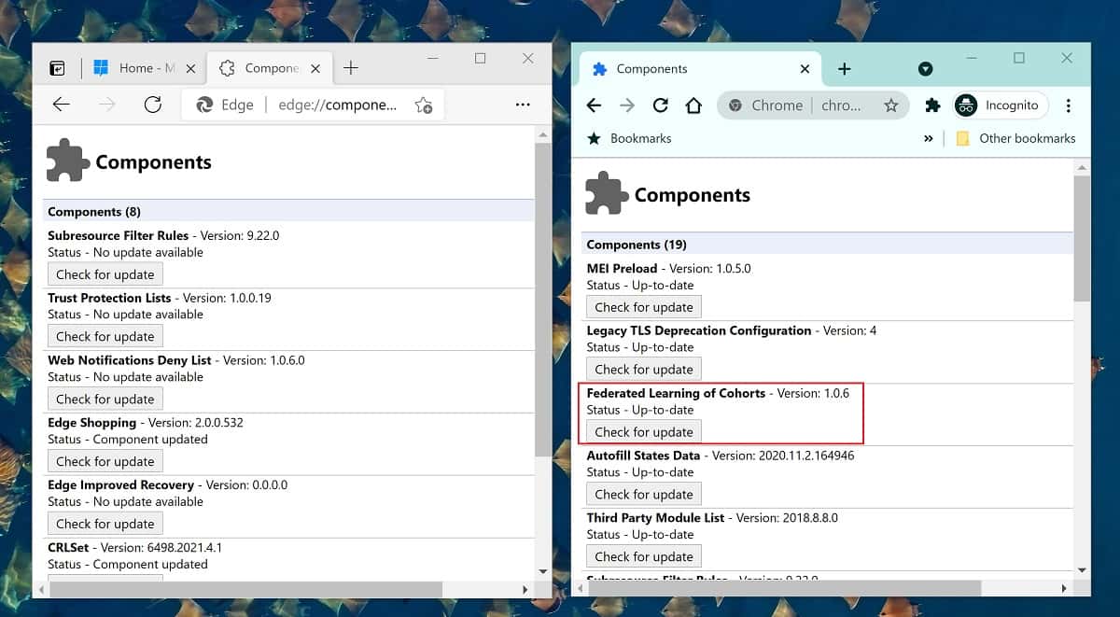Image resolution: width=1120 pixels, height=617 pixels.
Task: Open Edge tab actions menu icon
Action: click(x=57, y=68)
